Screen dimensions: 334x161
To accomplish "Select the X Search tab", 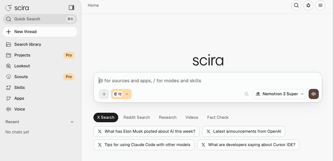I will [106, 118].
